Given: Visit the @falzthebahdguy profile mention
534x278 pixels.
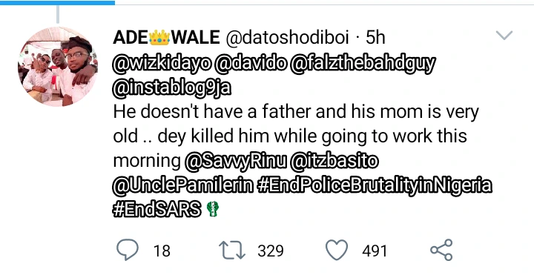Looking at the screenshot, I should (363, 64).
